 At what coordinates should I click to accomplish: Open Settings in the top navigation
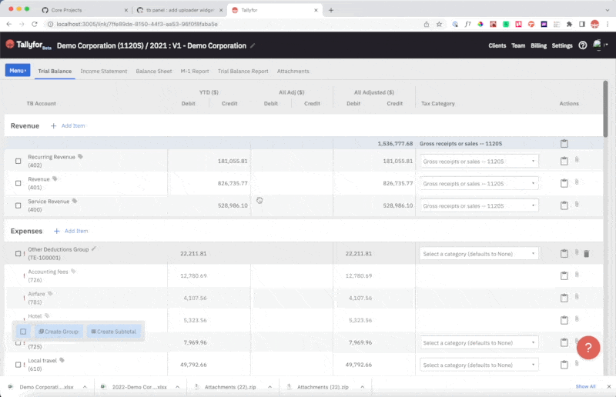pos(562,45)
